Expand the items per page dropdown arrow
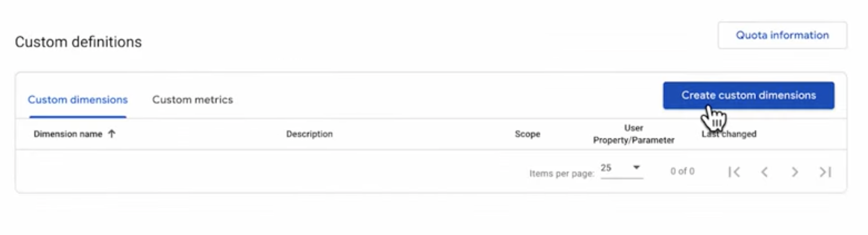Screen dimensions: 868x235 tap(636, 167)
